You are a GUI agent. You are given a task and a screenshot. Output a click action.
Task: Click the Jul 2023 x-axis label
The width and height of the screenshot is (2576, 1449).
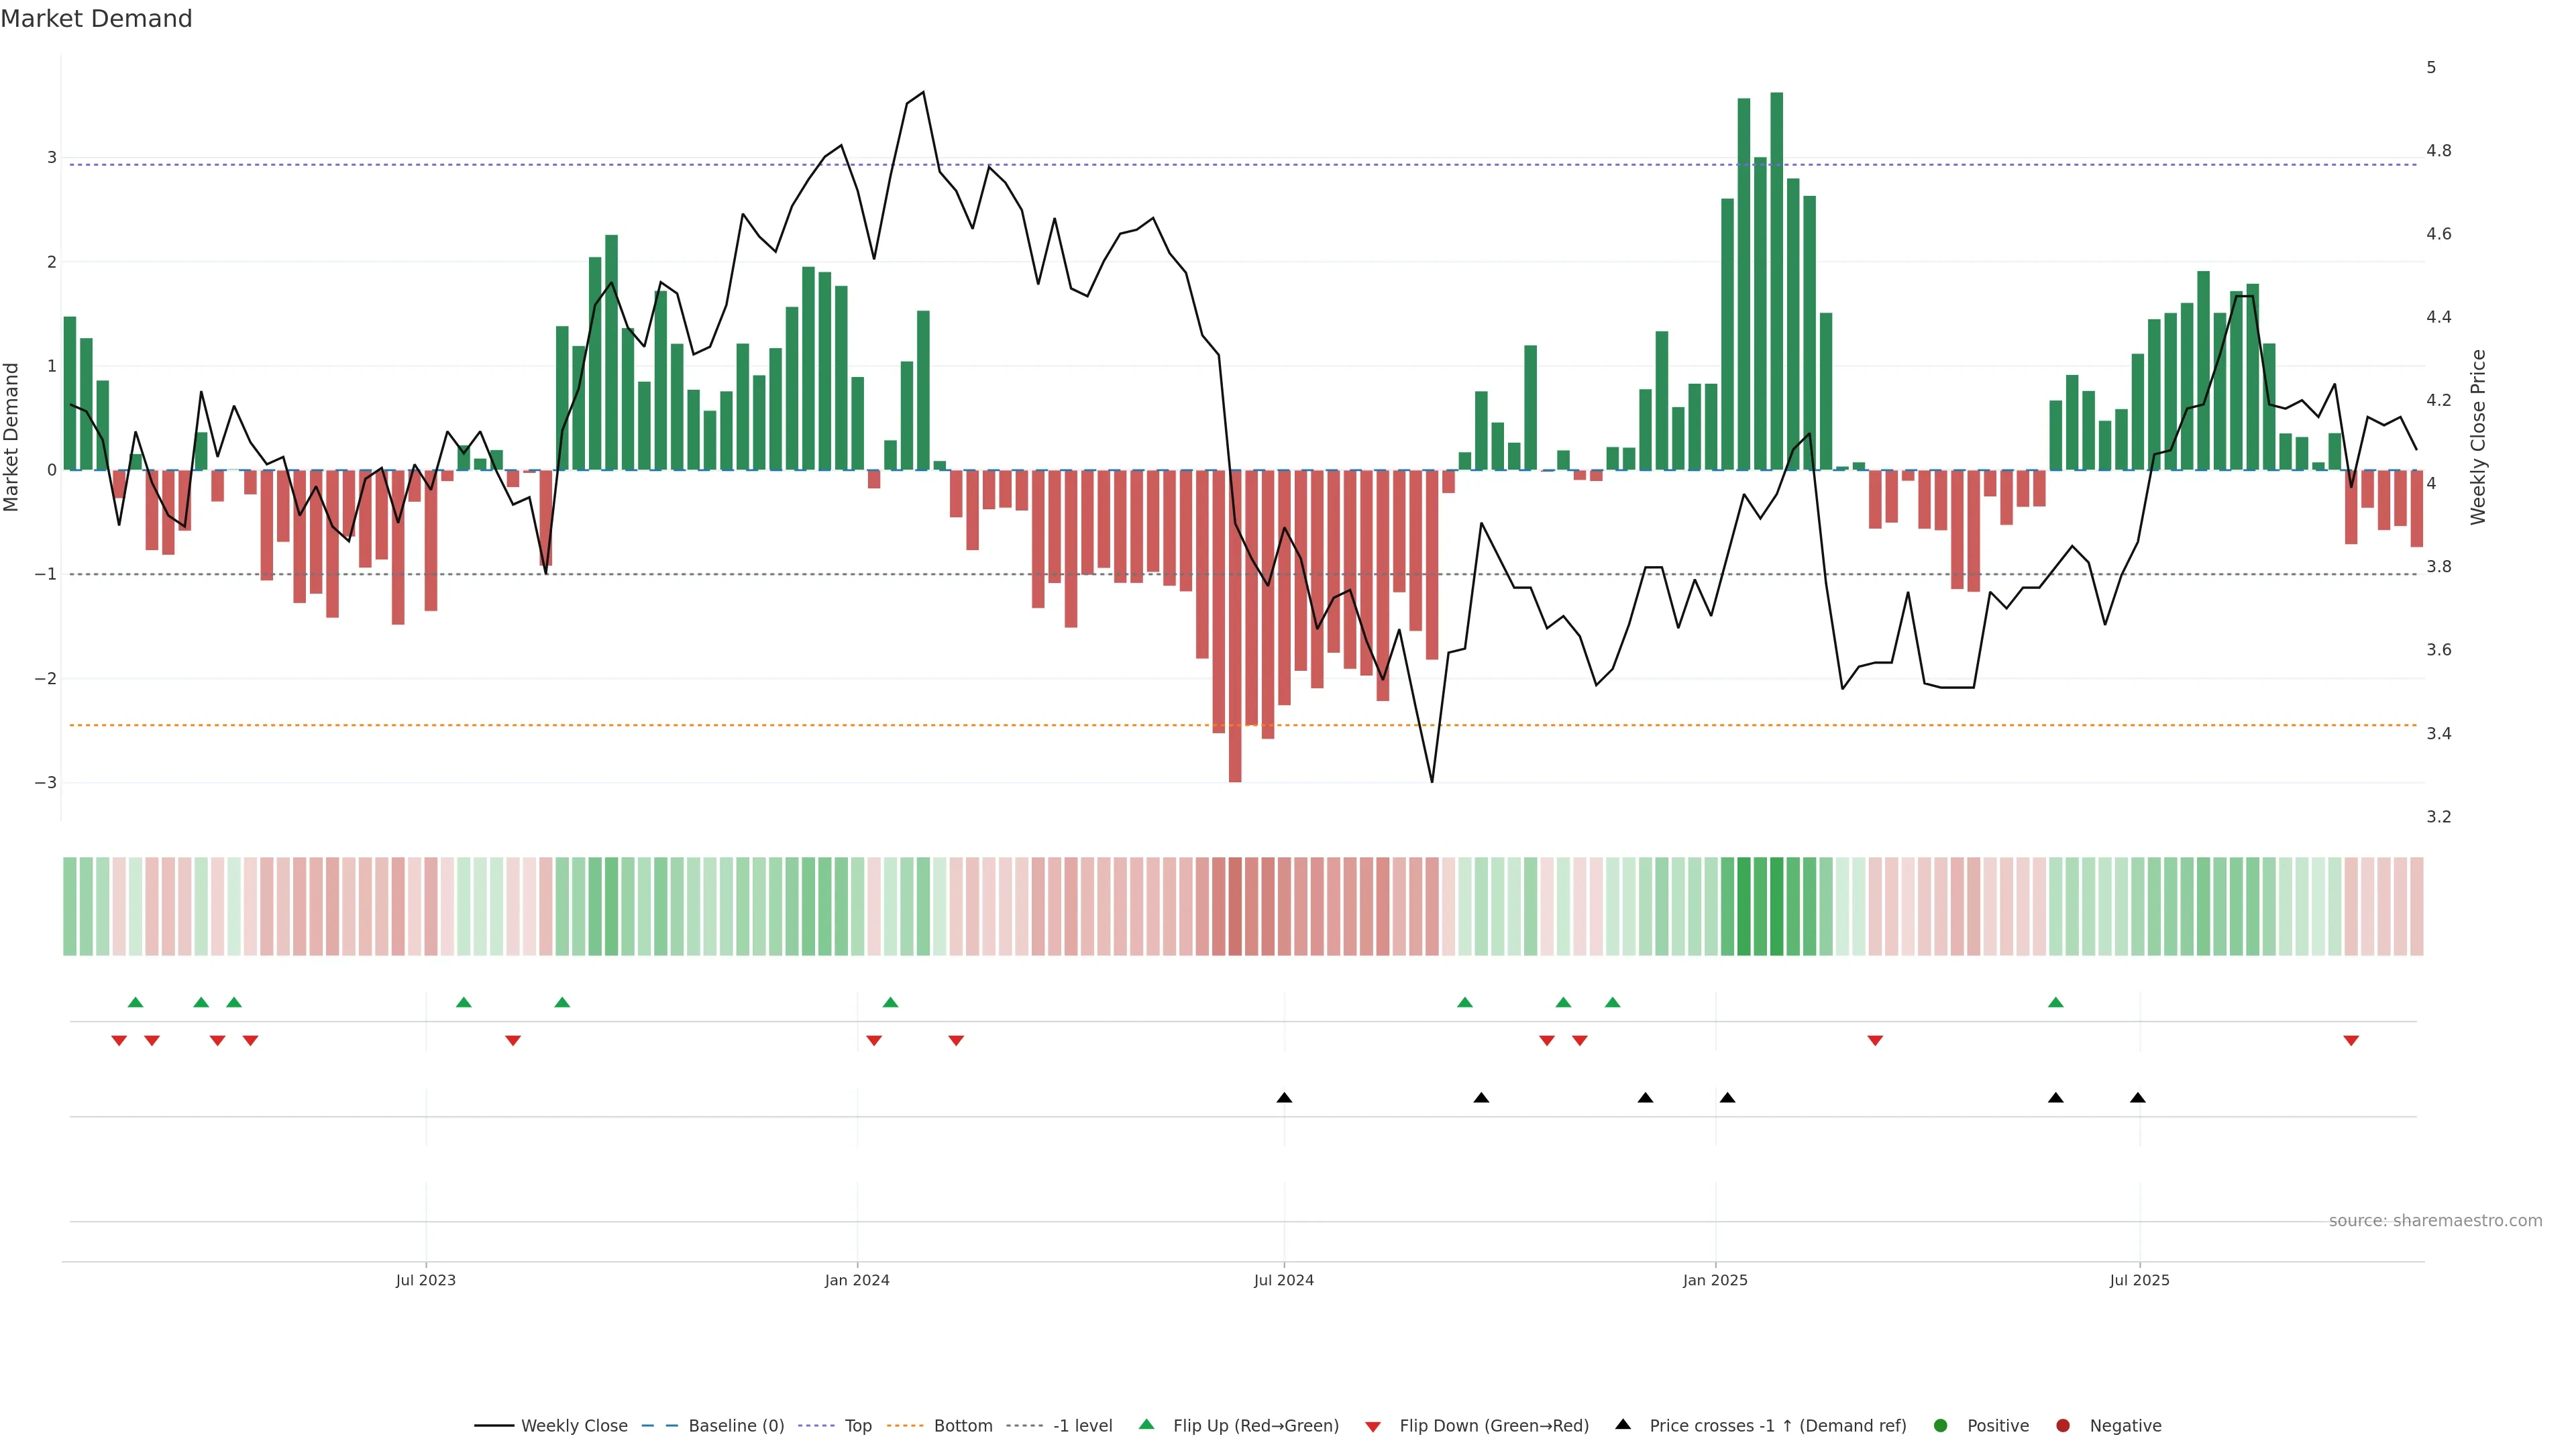pos(425,1280)
